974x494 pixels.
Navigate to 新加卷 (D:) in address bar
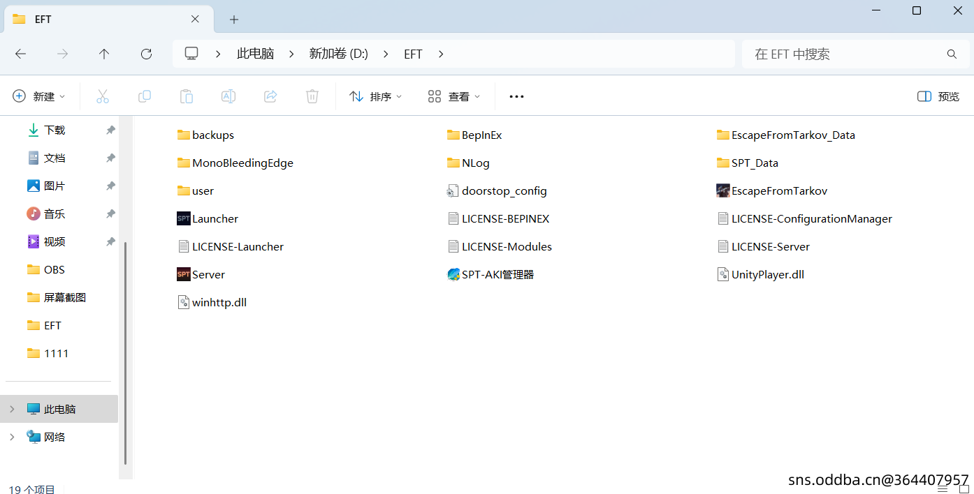click(x=339, y=54)
